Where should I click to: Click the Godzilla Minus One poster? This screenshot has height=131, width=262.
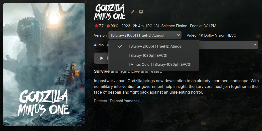tap(44, 65)
